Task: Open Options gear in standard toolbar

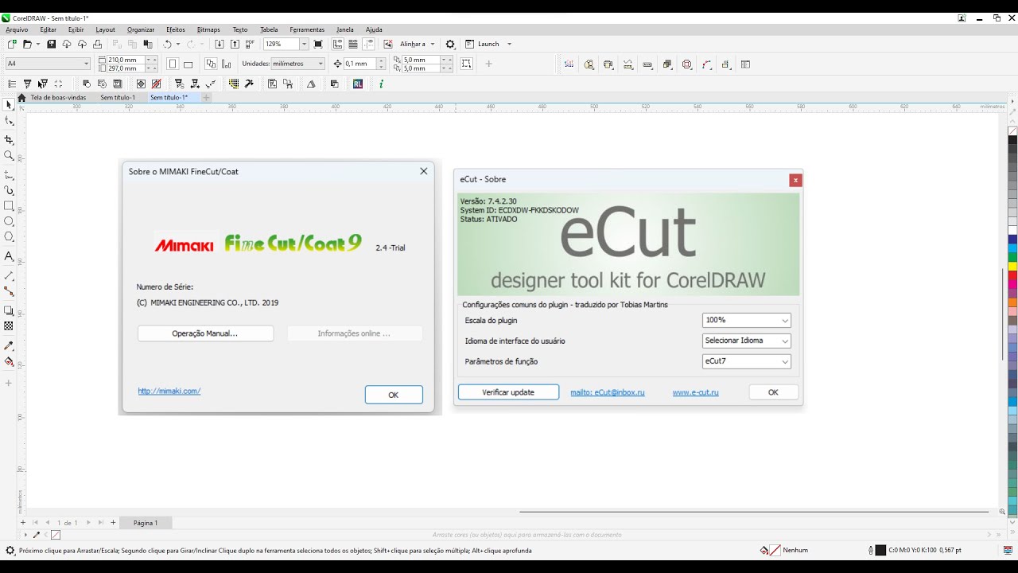Action: (450, 44)
